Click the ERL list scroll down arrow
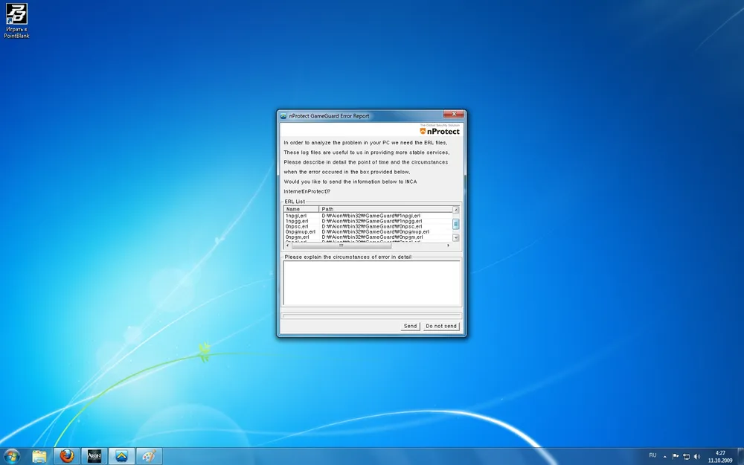This screenshot has height=465, width=744. coord(456,238)
